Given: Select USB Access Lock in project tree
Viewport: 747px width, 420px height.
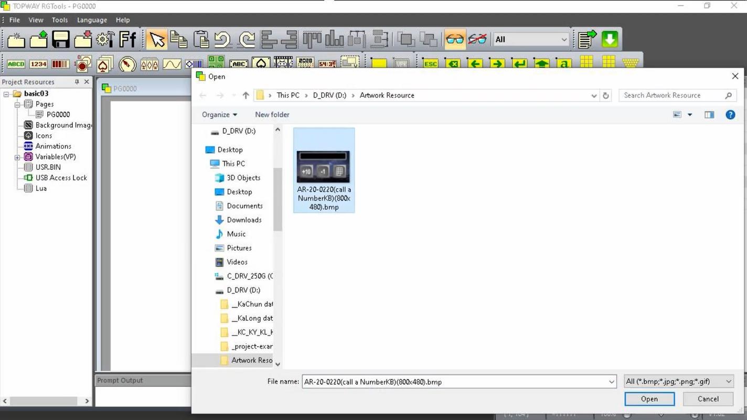Looking at the screenshot, I should (61, 177).
